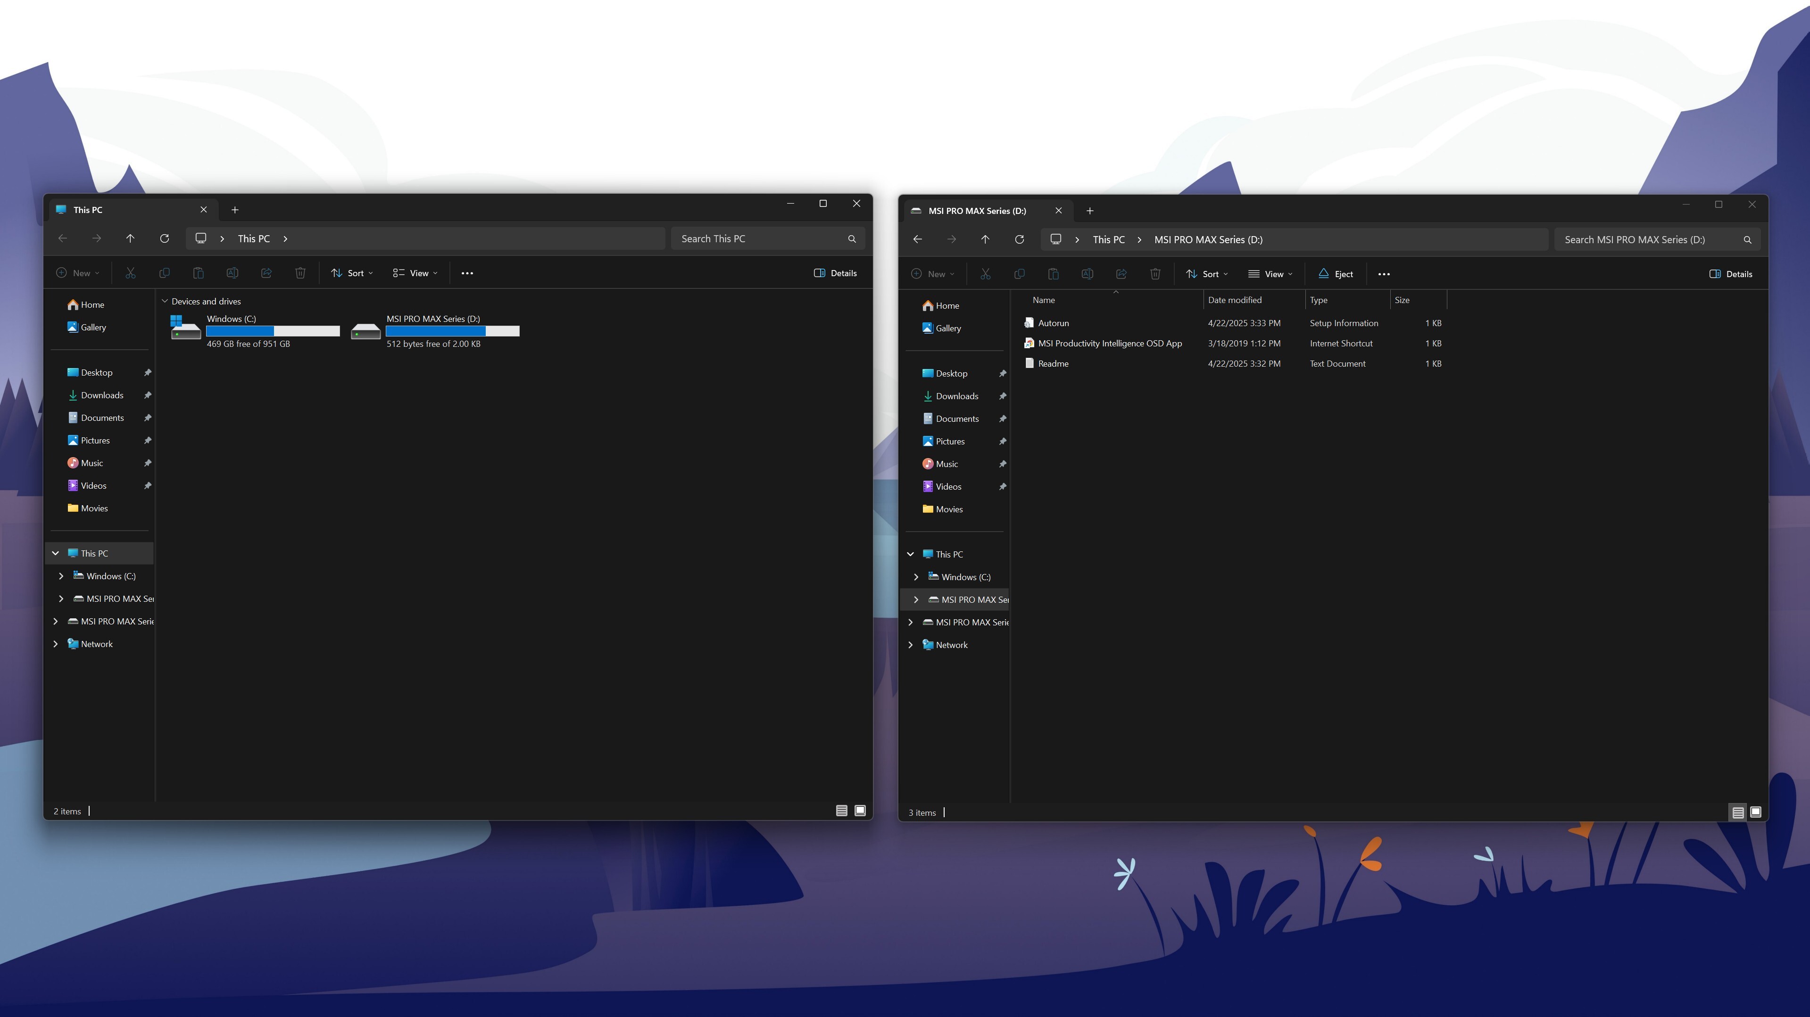Click the Windows (C:) drive usage bar

(x=273, y=331)
